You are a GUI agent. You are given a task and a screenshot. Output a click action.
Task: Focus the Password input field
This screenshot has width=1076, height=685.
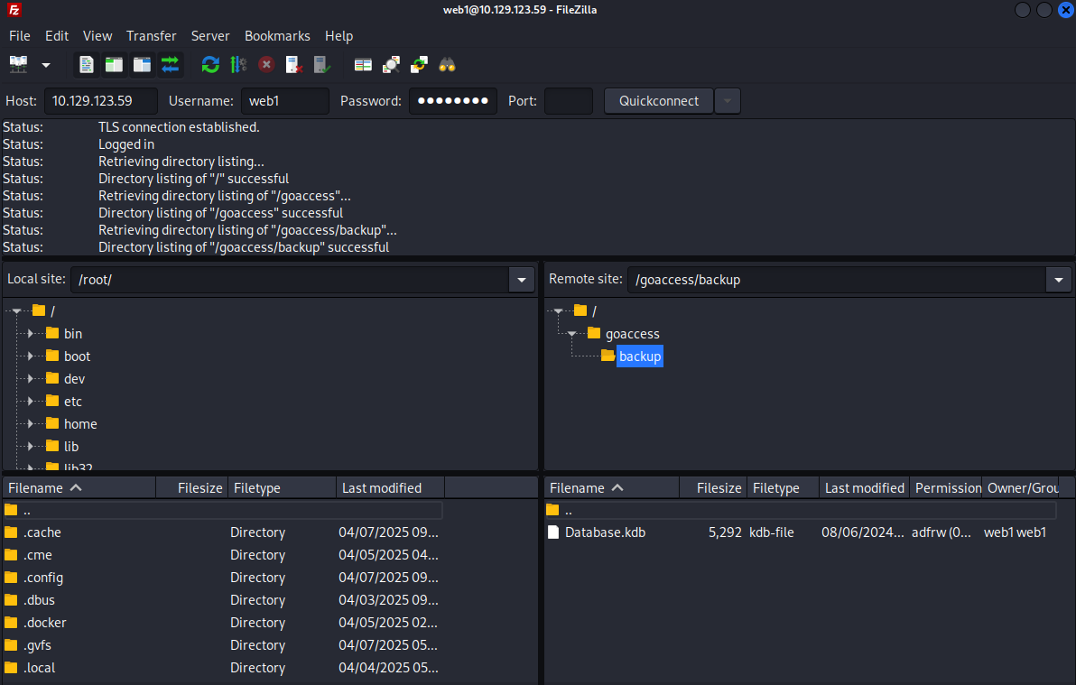click(x=453, y=101)
